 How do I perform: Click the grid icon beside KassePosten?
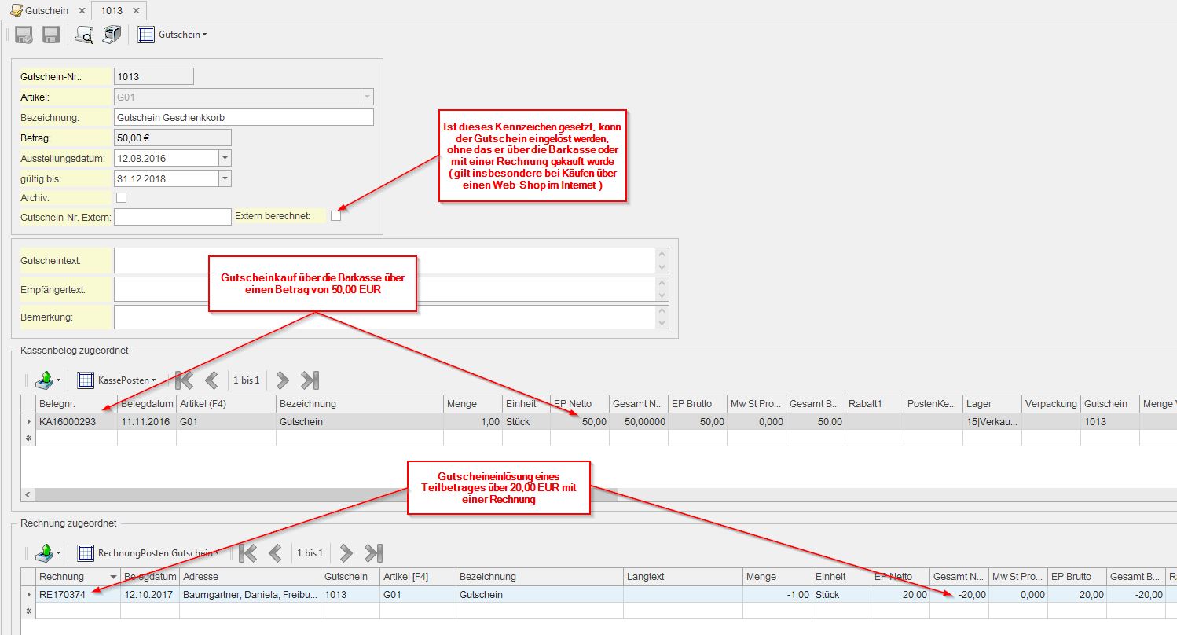(86, 380)
